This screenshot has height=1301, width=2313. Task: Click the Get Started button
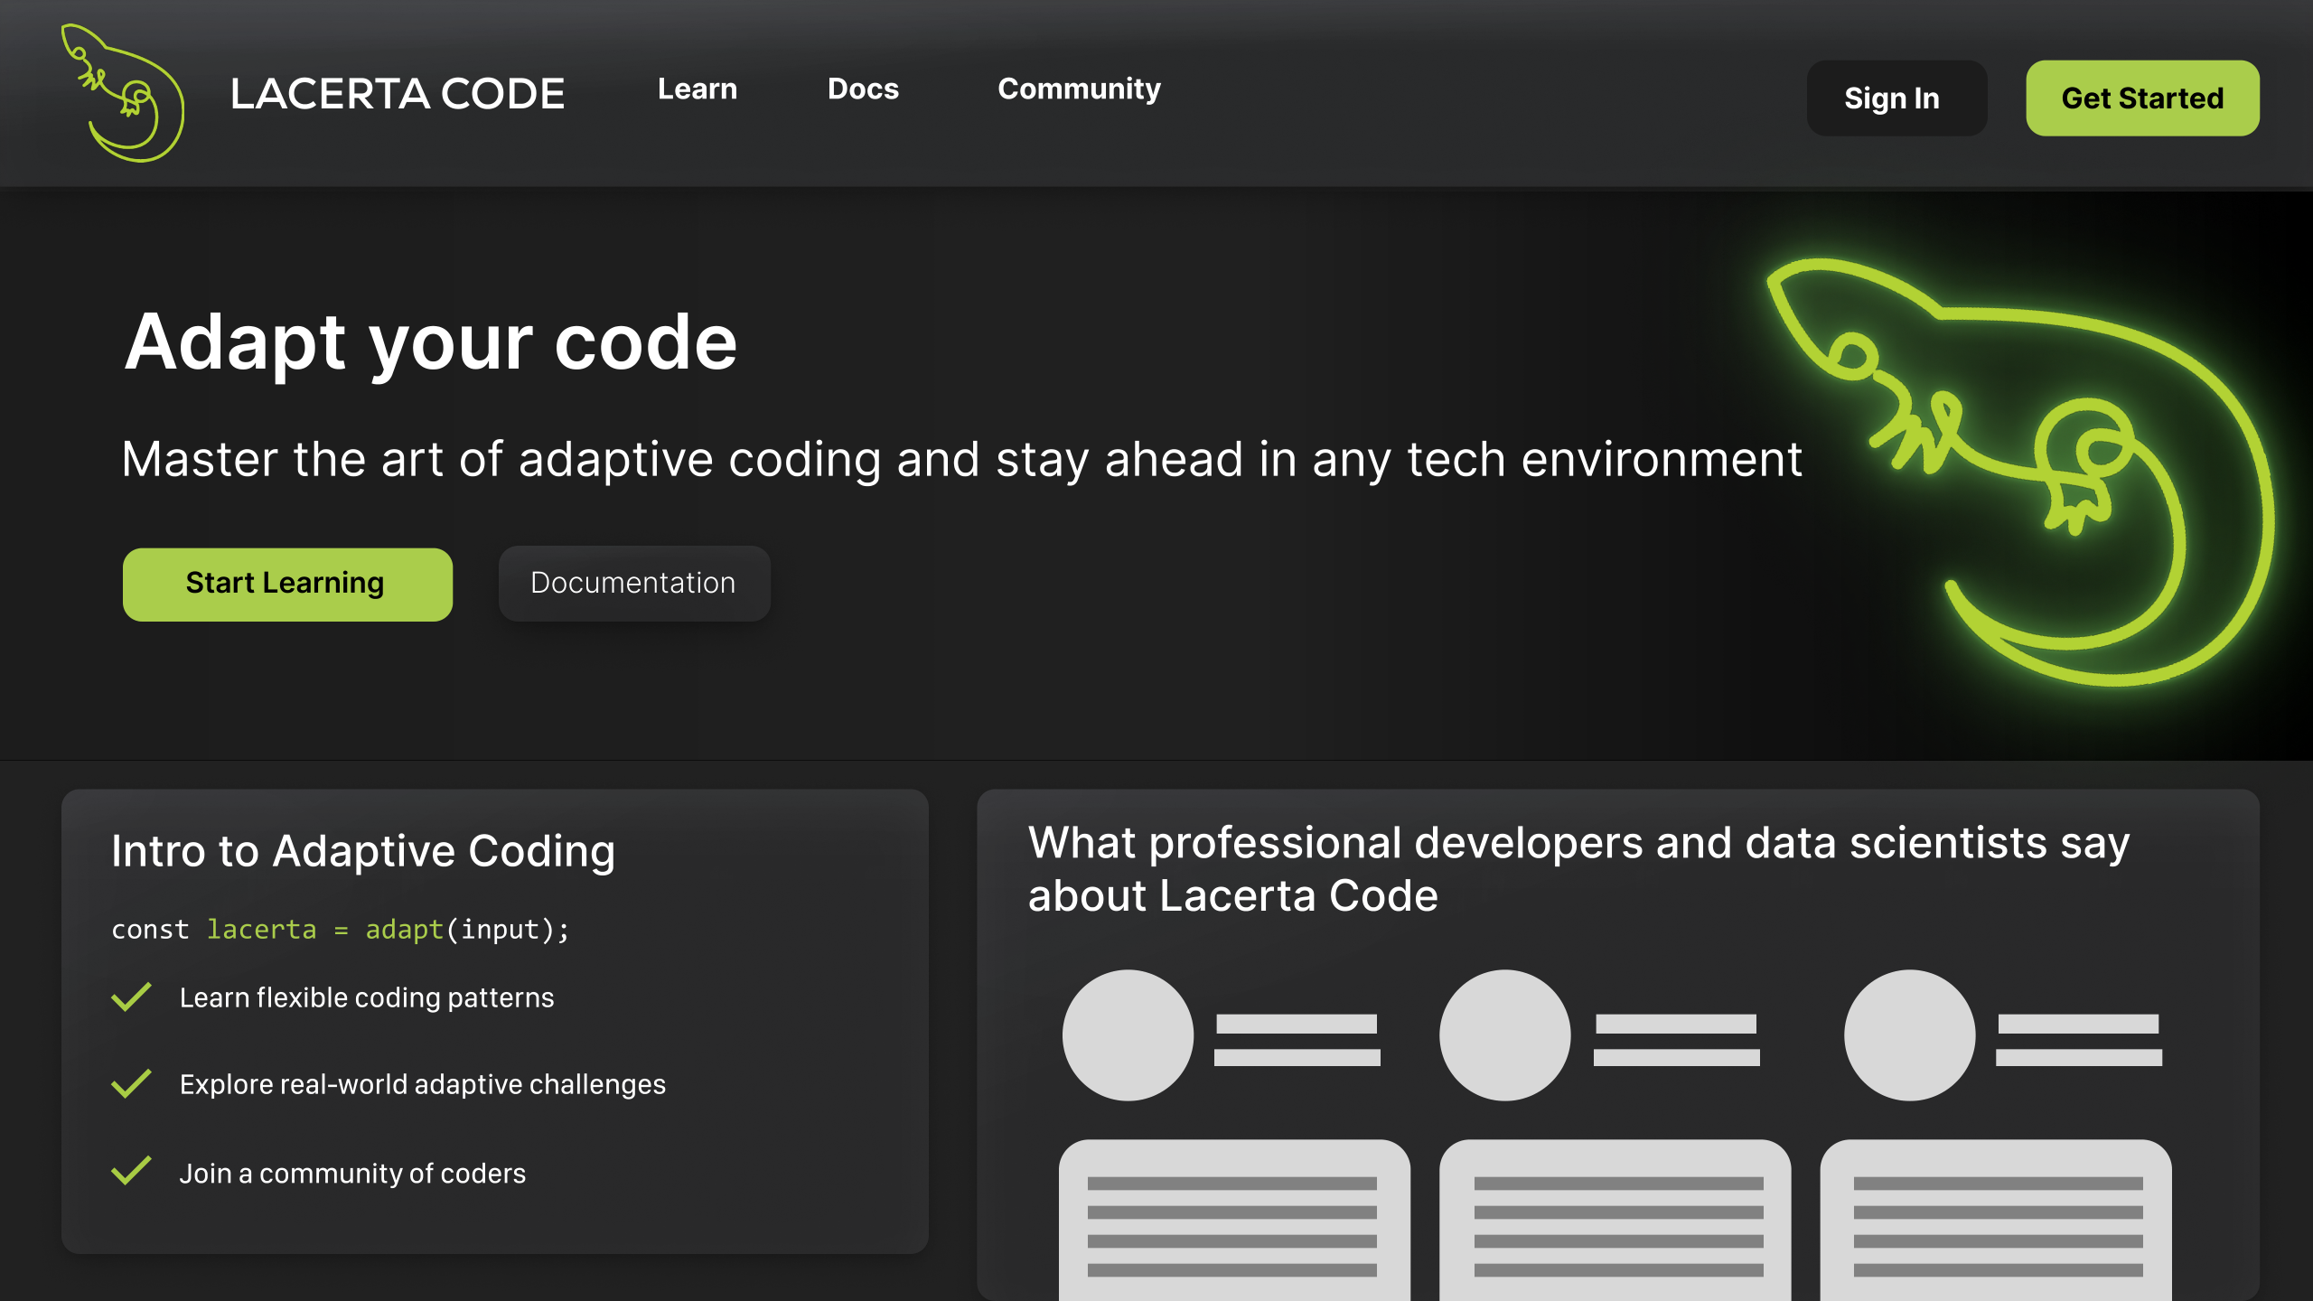[2142, 98]
